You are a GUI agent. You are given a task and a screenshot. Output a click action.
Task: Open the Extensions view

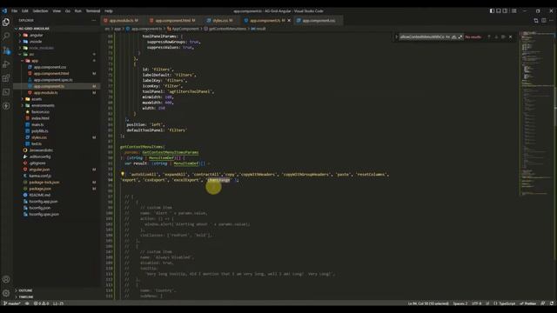click(6, 78)
